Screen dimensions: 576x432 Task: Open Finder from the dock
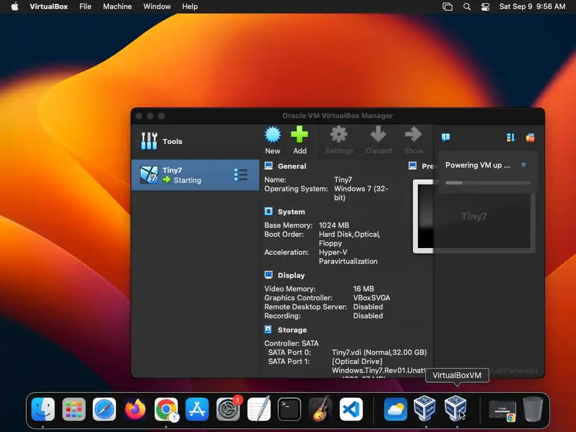(43, 409)
